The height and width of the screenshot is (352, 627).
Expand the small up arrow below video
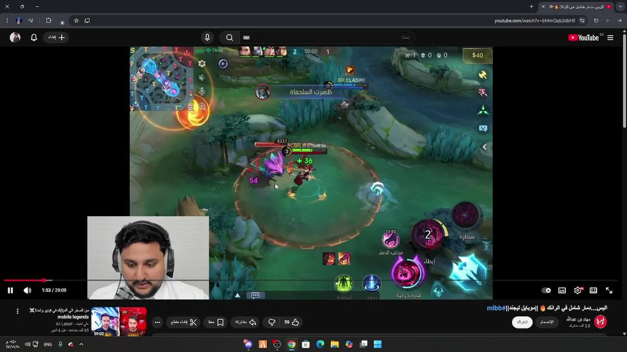coord(238,295)
